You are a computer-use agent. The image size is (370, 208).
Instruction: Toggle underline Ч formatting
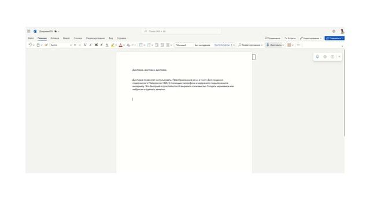107,45
